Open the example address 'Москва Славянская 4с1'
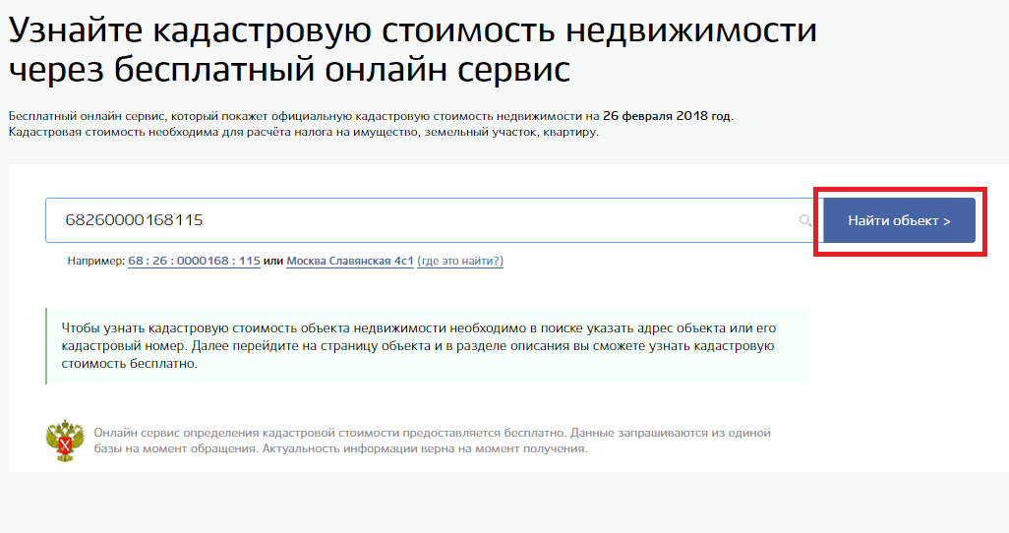Image resolution: width=1009 pixels, height=533 pixels. [x=349, y=261]
